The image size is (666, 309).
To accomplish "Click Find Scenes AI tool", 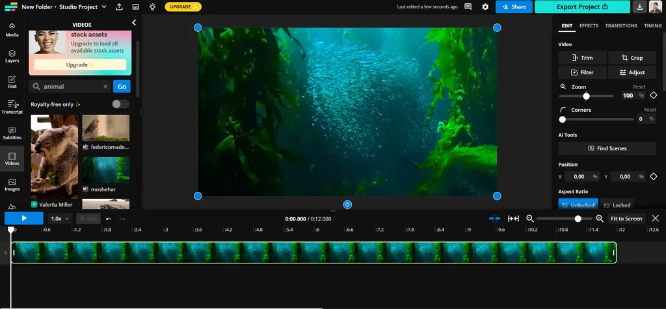I will click(x=607, y=148).
